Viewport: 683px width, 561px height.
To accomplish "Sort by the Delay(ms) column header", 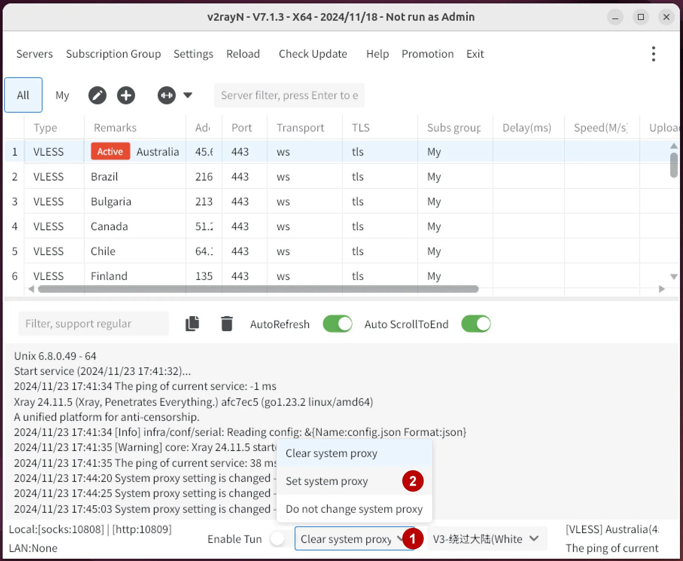I will pyautogui.click(x=529, y=128).
